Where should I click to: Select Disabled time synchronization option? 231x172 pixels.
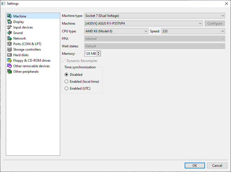(x=66, y=75)
